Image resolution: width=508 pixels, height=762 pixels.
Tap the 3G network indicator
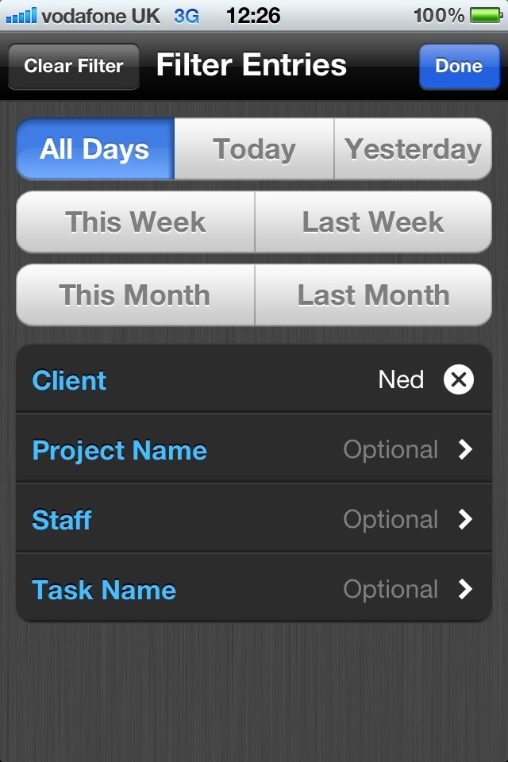tap(187, 16)
